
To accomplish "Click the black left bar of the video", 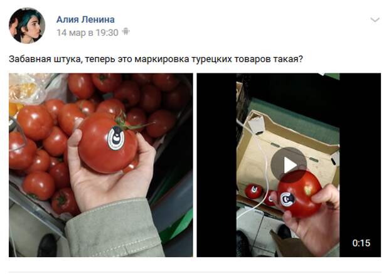I will click(x=216, y=165).
